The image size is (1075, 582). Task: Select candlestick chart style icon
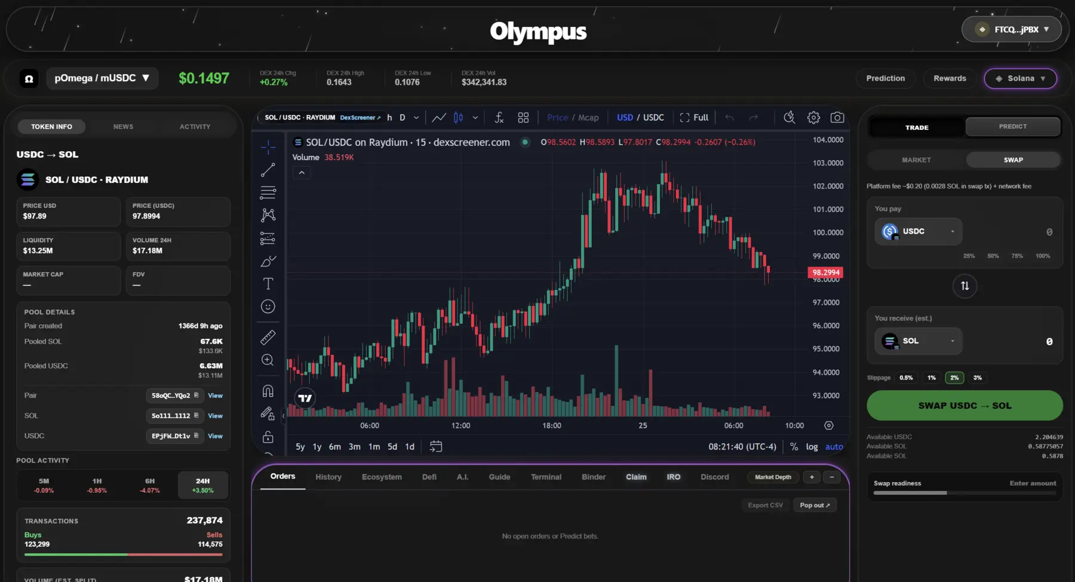458,118
